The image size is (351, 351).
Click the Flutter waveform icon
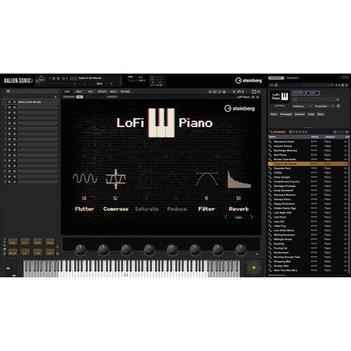click(85, 178)
